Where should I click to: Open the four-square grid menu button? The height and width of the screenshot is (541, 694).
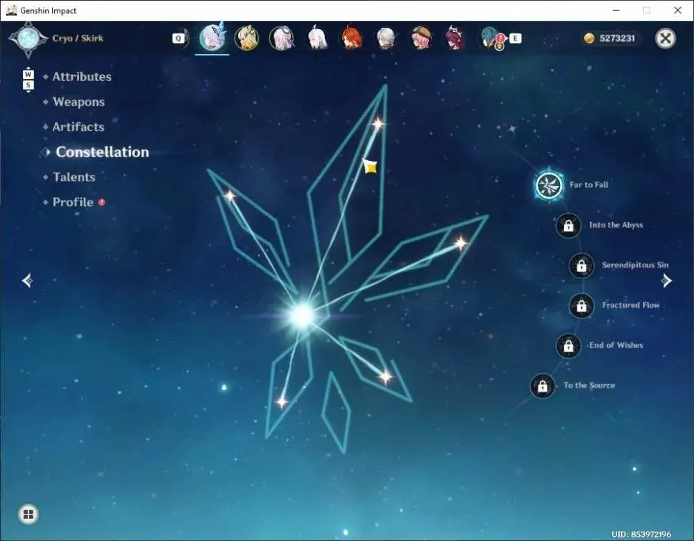click(x=28, y=514)
